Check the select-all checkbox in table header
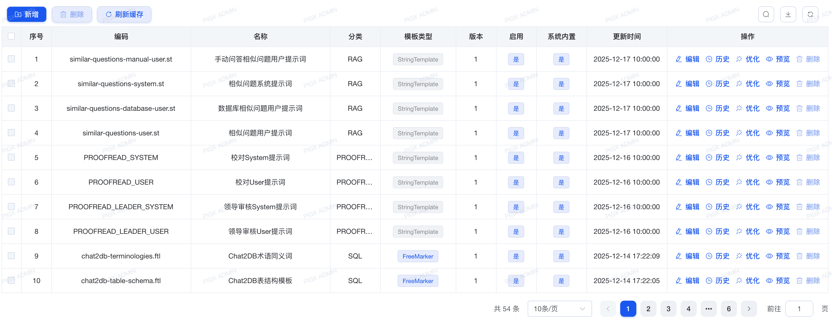This screenshot has height=321, width=832. tap(11, 36)
